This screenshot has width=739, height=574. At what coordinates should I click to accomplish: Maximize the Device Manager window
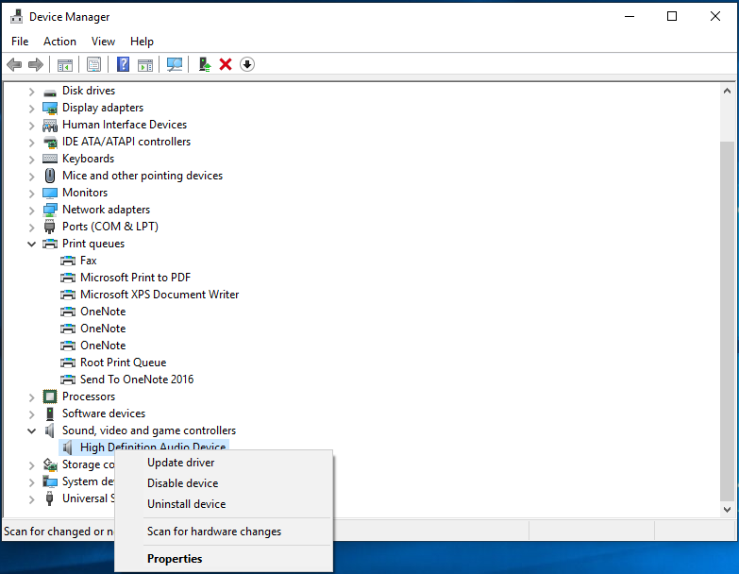tap(672, 16)
